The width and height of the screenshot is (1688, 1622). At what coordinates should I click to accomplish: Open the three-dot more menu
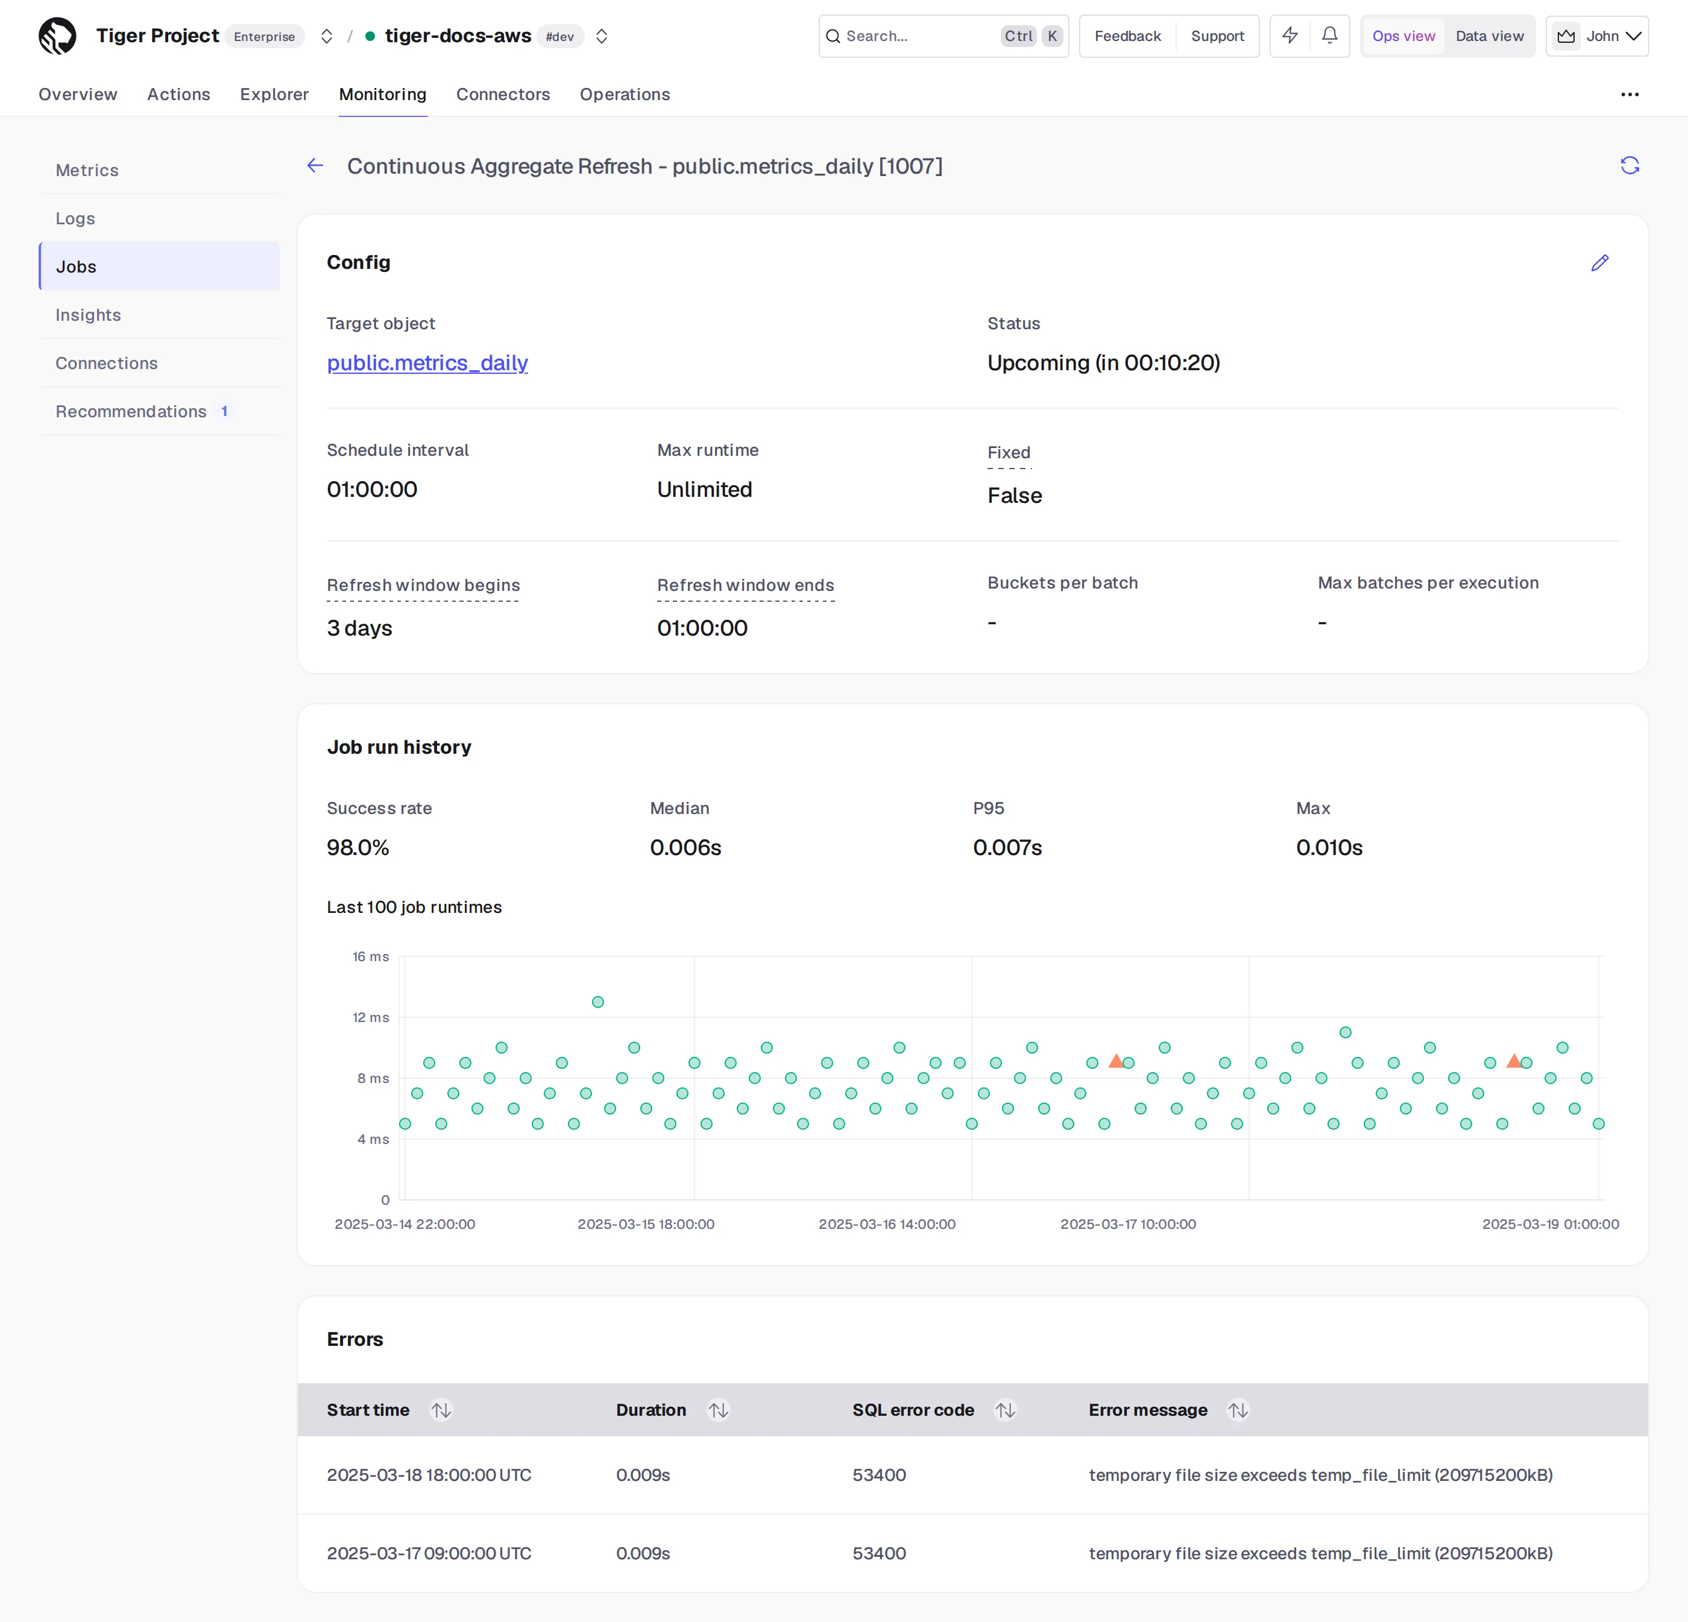tap(1630, 94)
